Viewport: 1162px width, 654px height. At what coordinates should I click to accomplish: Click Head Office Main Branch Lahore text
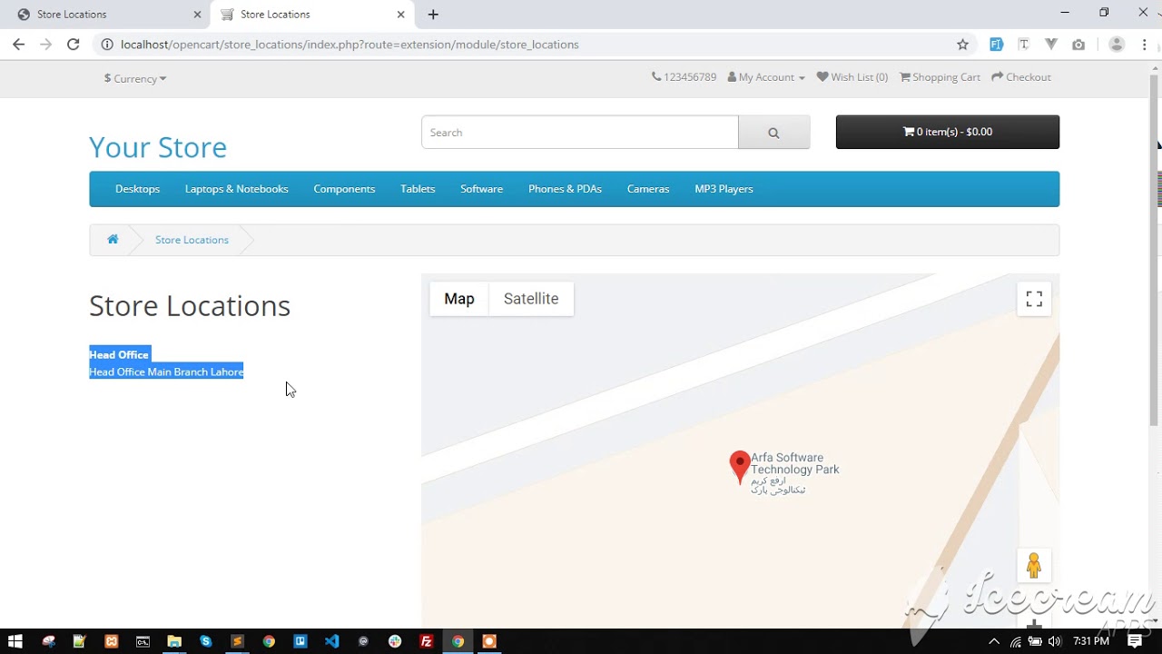[166, 372]
